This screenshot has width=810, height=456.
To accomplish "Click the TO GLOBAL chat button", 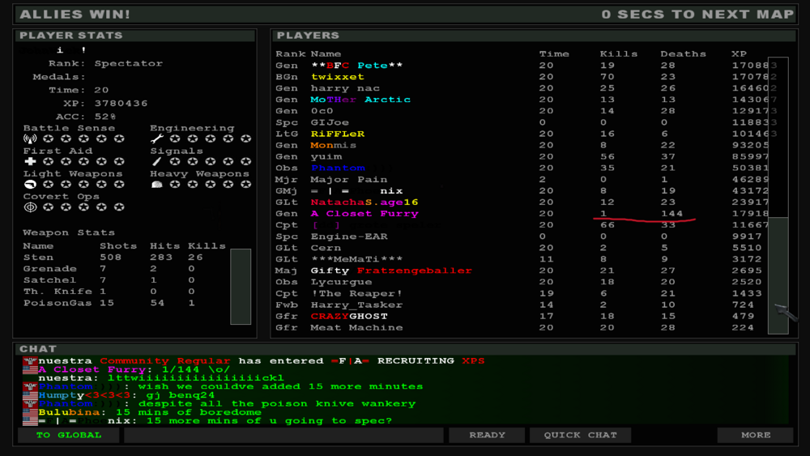I will tap(69, 435).
